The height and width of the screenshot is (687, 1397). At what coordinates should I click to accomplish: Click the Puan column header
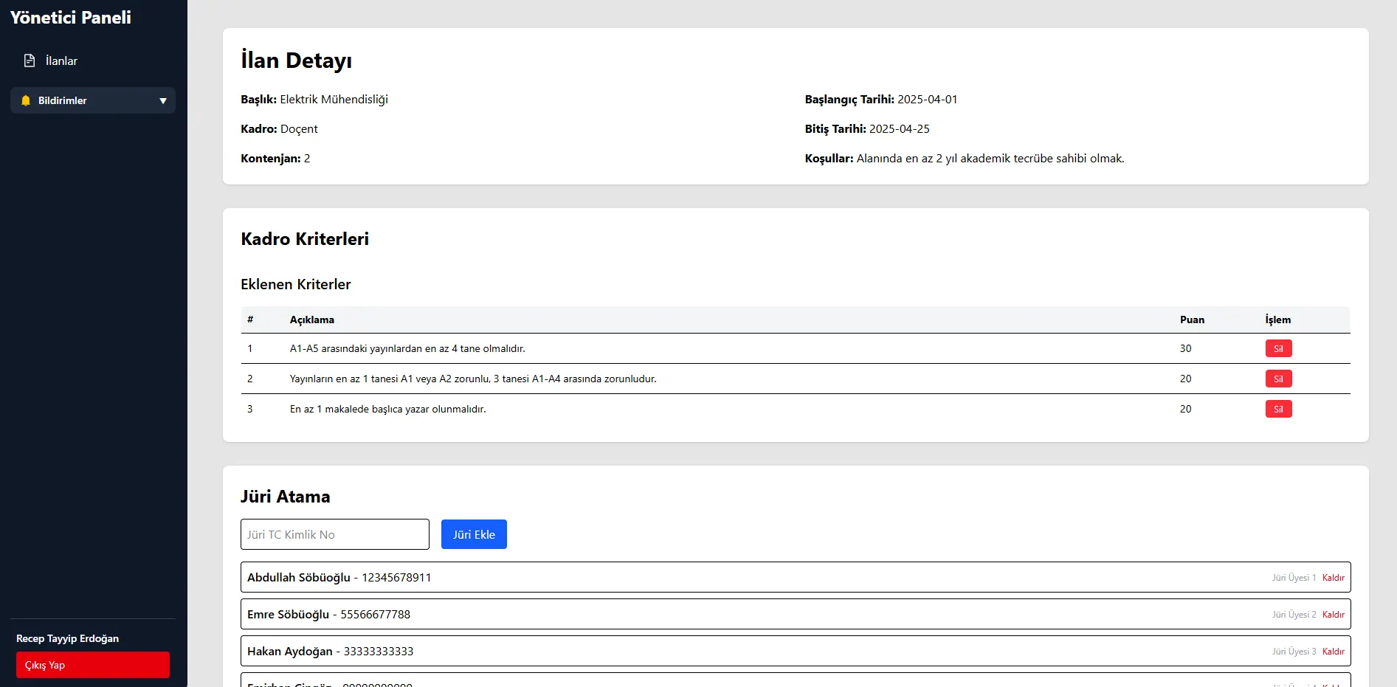[1192, 320]
